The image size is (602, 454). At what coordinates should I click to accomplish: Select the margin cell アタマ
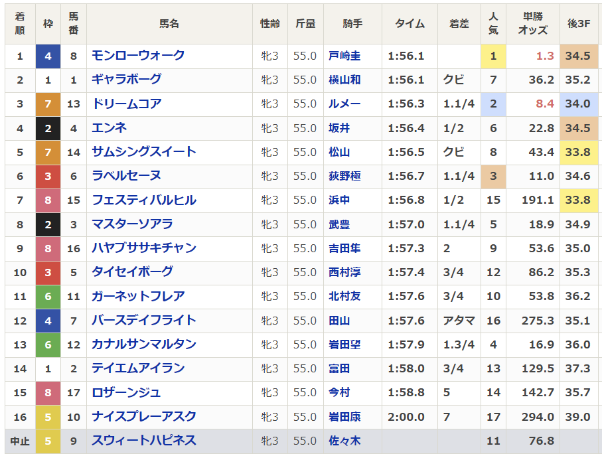(x=459, y=321)
